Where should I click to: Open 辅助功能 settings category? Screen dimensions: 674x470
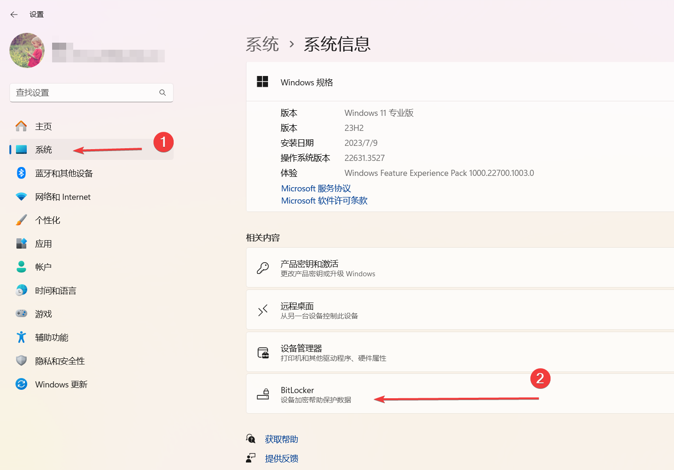pos(92,337)
